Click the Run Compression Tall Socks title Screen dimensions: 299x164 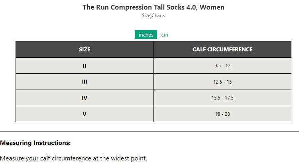click(153, 7)
